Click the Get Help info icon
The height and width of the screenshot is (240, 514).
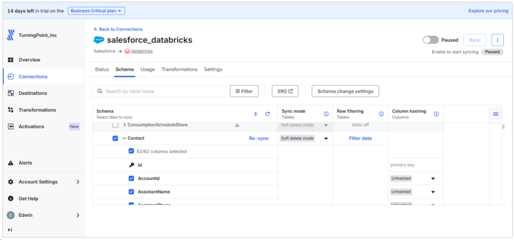point(11,198)
